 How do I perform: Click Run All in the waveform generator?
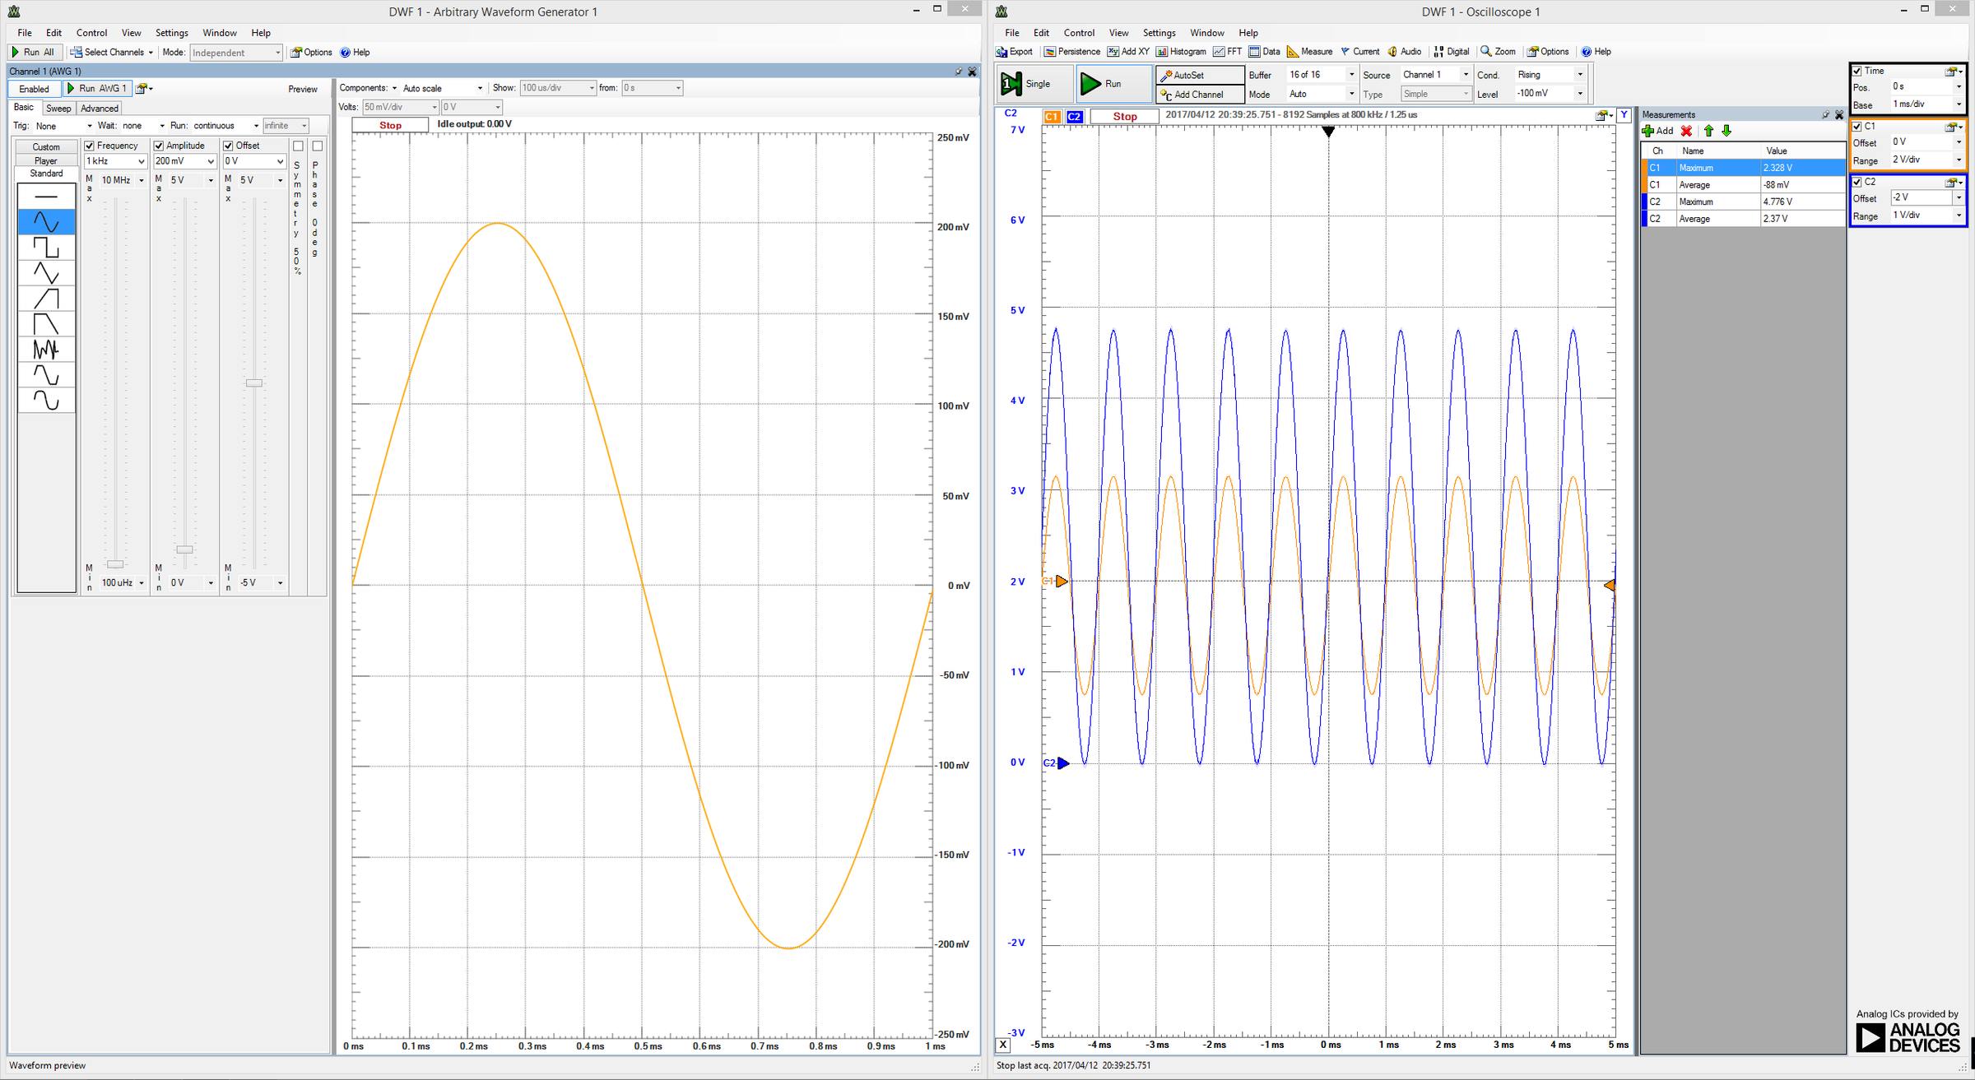(34, 52)
